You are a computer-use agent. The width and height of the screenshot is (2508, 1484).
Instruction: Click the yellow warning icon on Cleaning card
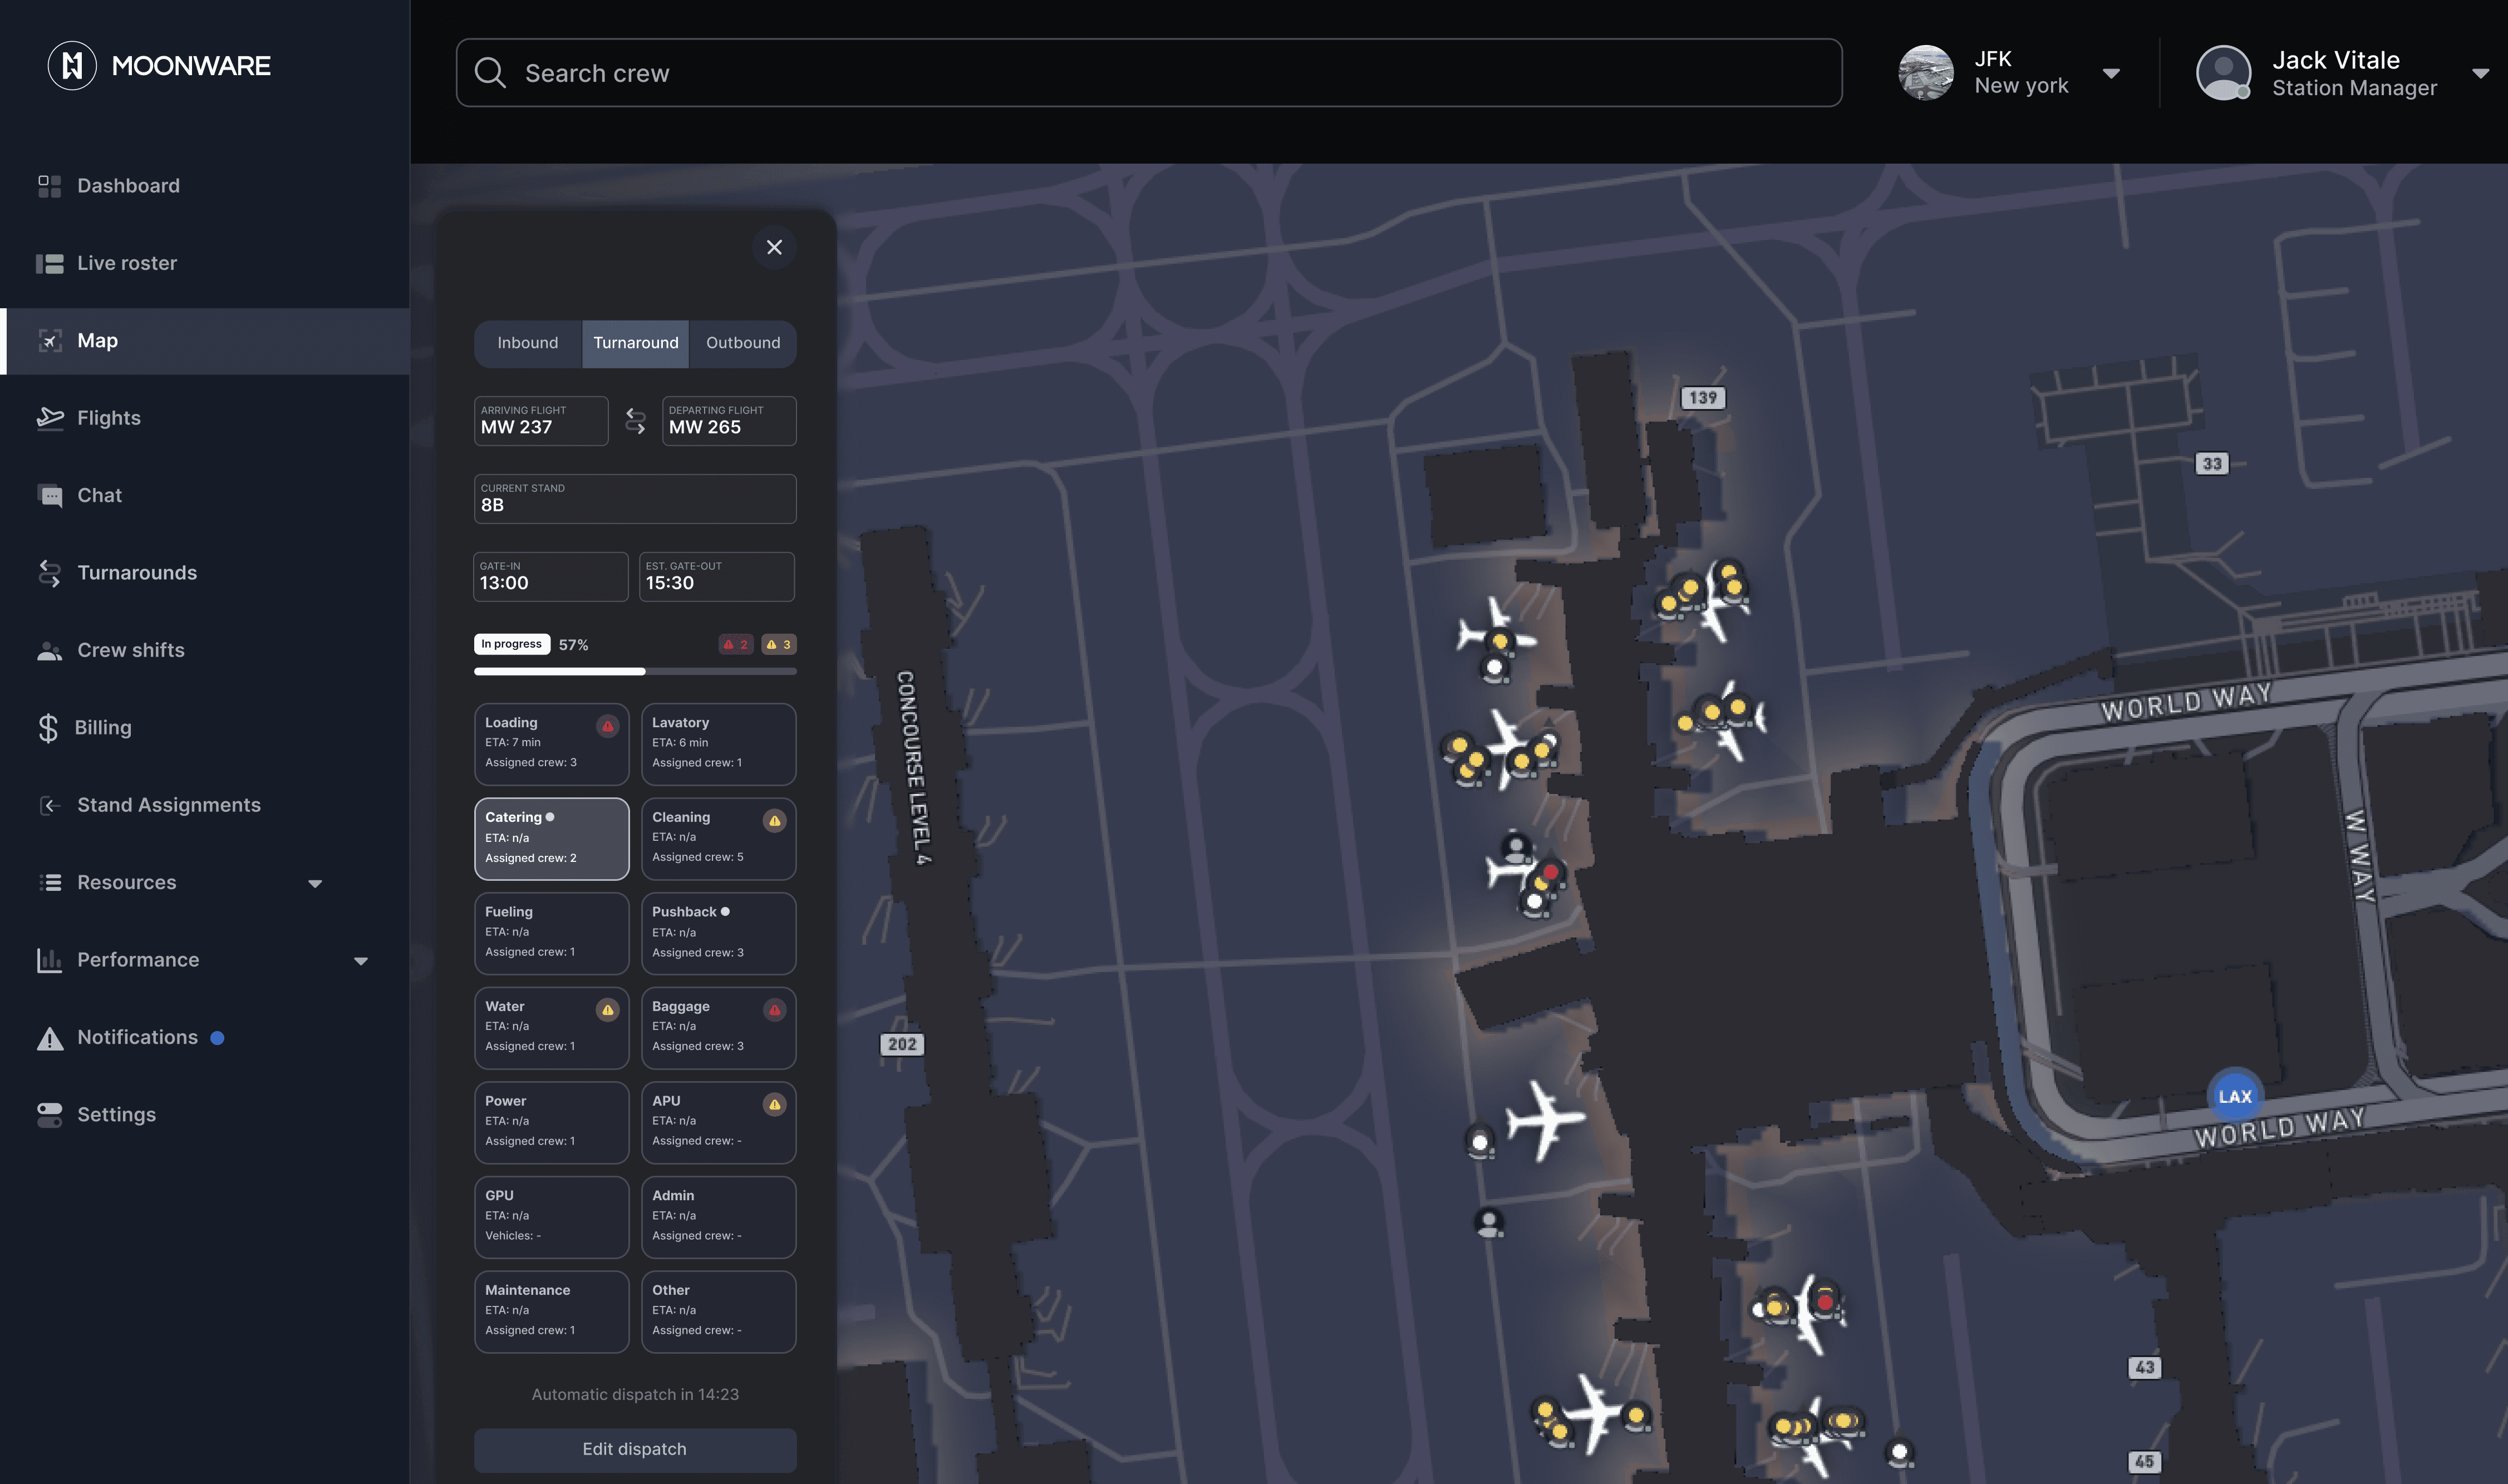click(x=774, y=821)
